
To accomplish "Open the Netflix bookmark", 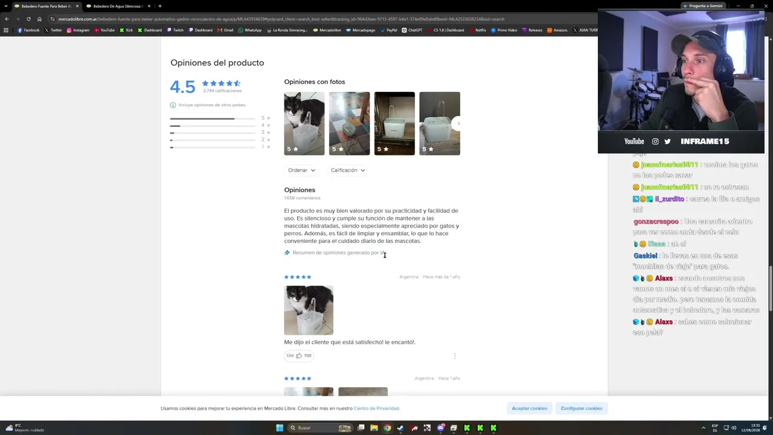I will (477, 30).
